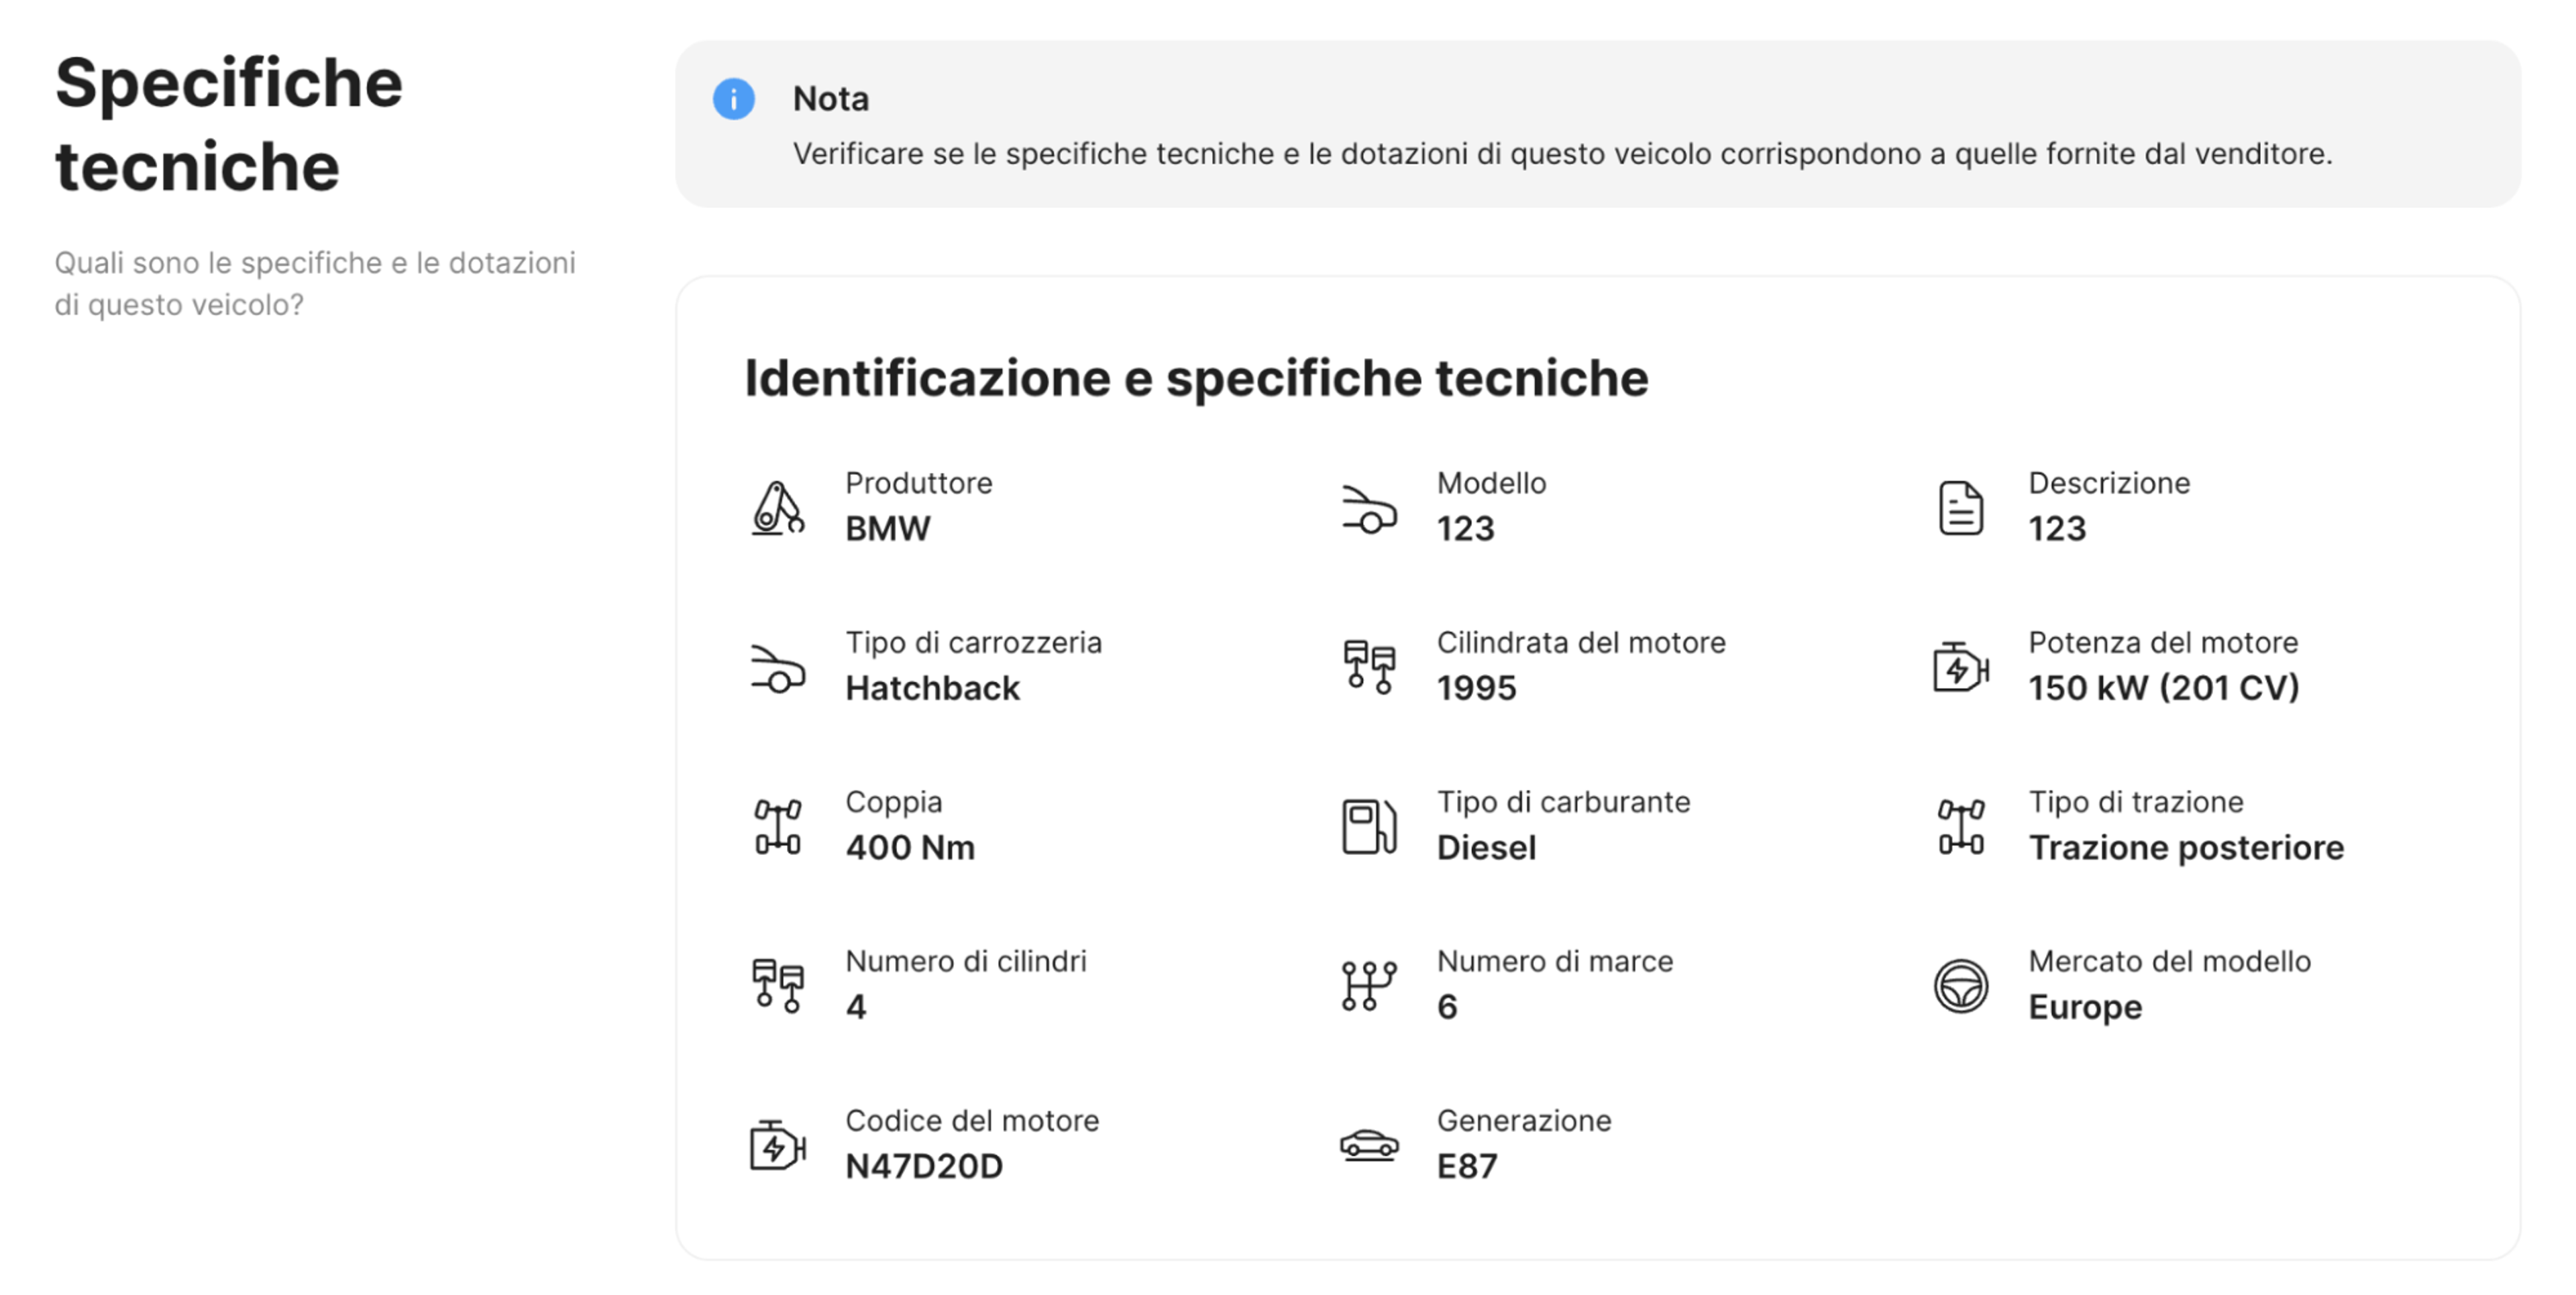Select the Tipo di carrozzeria car icon
Image resolution: width=2576 pixels, height=1295 pixels.
click(x=778, y=668)
